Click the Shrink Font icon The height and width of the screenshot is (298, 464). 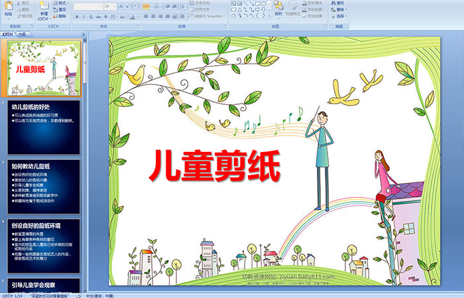point(127,6)
